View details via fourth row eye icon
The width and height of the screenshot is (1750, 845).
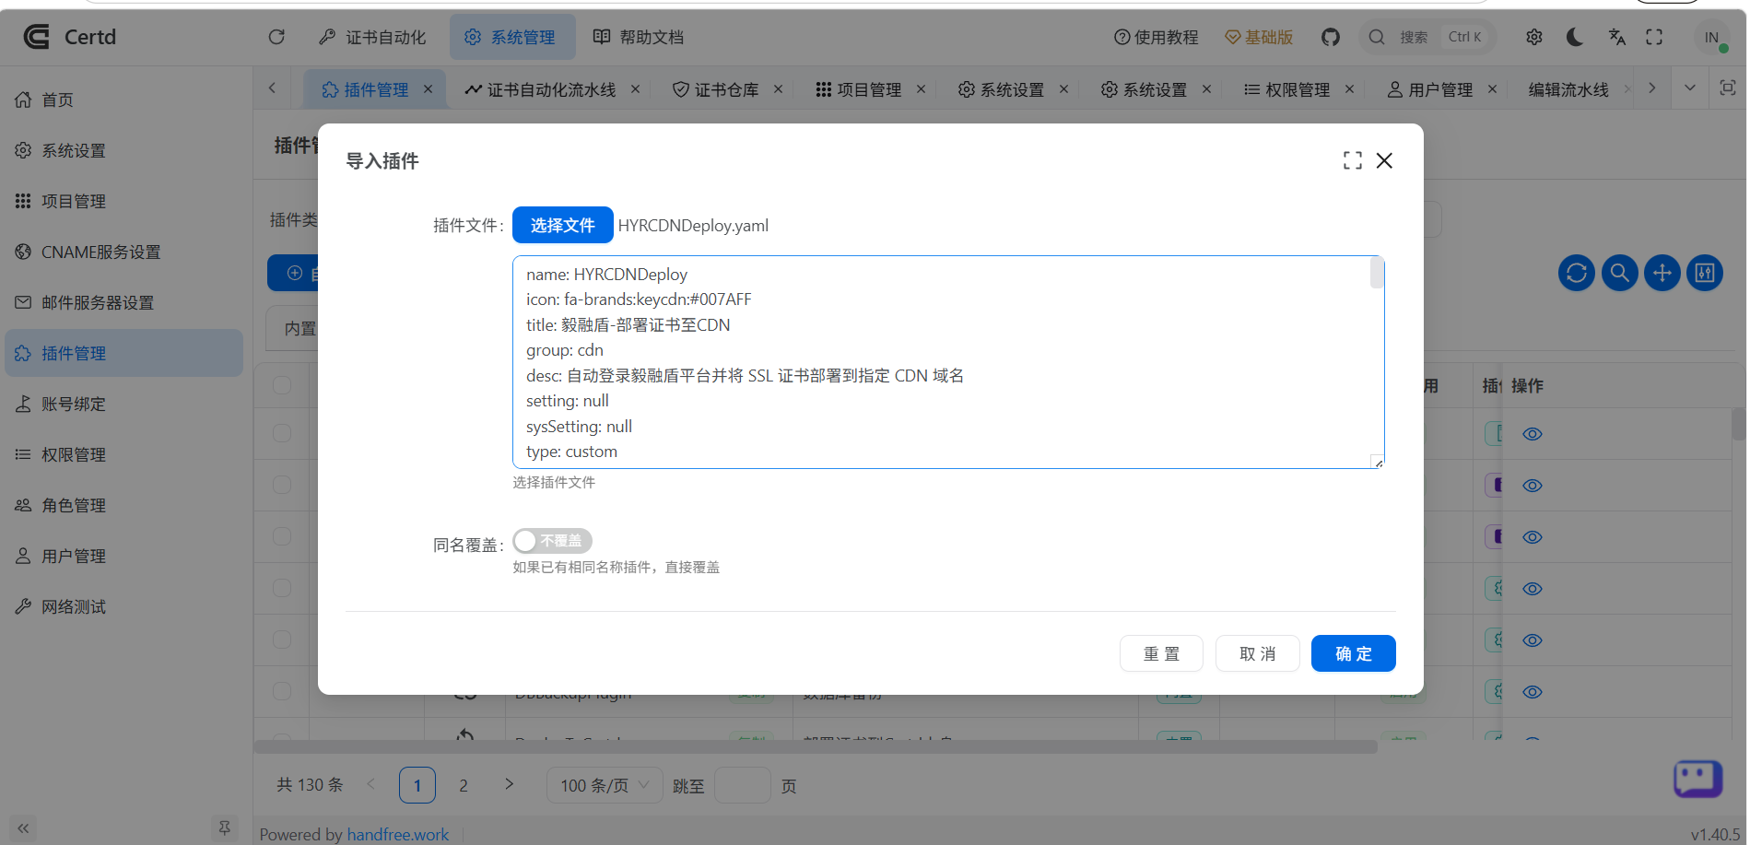(1533, 589)
